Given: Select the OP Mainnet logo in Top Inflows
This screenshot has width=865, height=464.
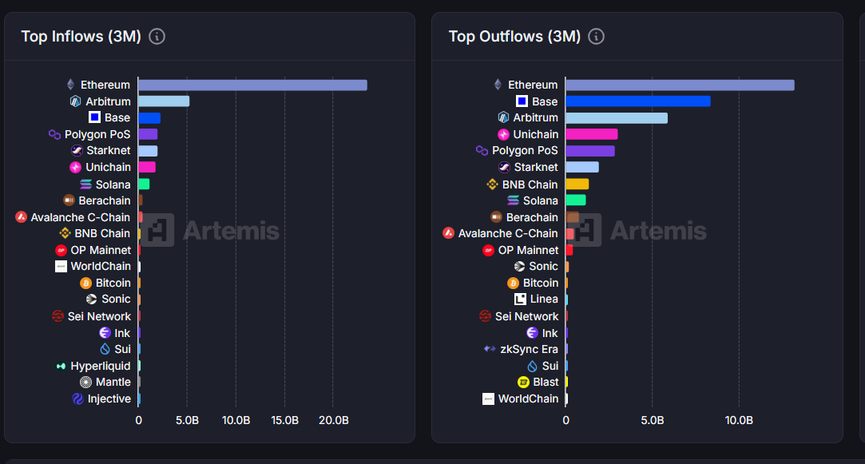Looking at the screenshot, I should [x=62, y=251].
